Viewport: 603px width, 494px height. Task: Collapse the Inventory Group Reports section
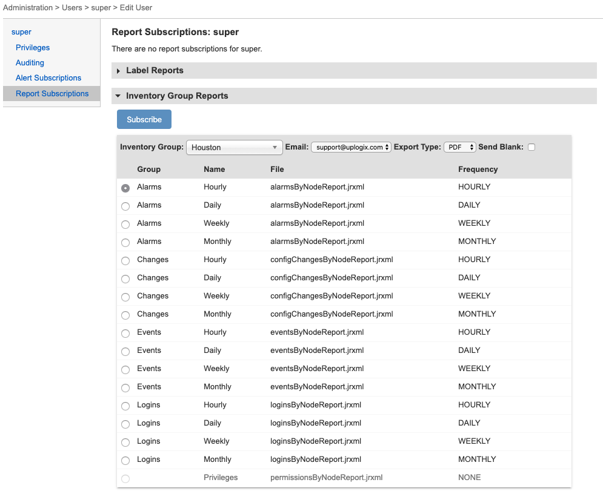(176, 96)
